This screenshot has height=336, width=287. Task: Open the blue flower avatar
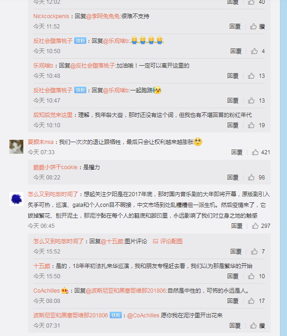16,199
